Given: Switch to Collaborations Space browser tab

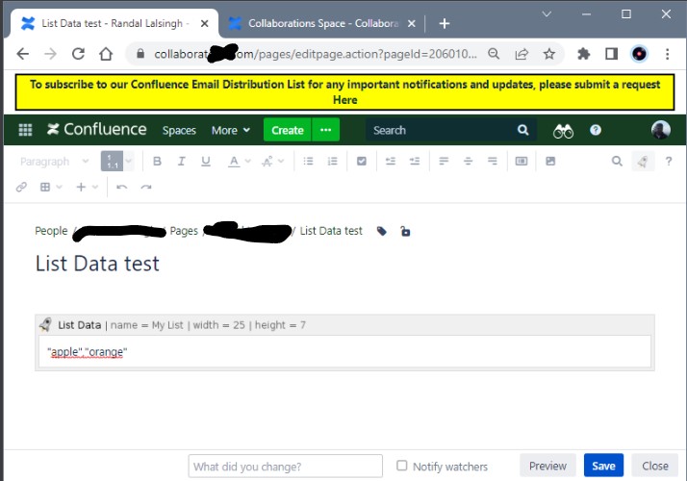Looking at the screenshot, I should click(x=322, y=23).
